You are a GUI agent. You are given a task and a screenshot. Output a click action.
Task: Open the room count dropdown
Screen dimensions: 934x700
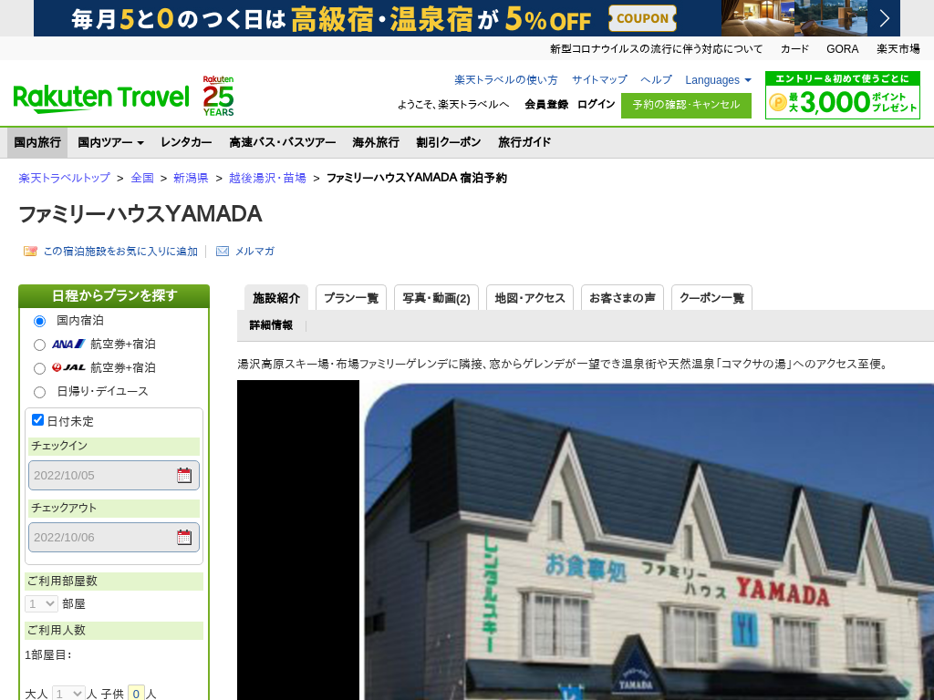[42, 603]
